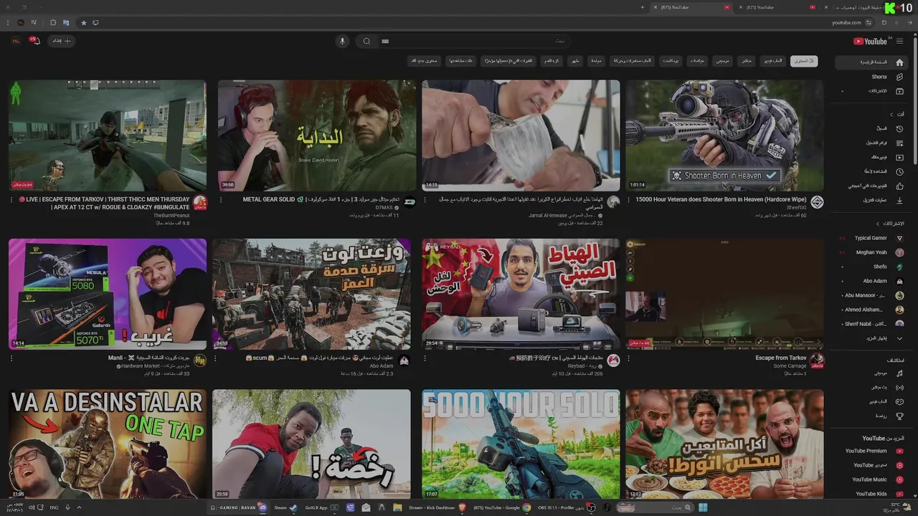Open watch History clock-arrow icon in sidebar
918x516 pixels.
click(899, 128)
